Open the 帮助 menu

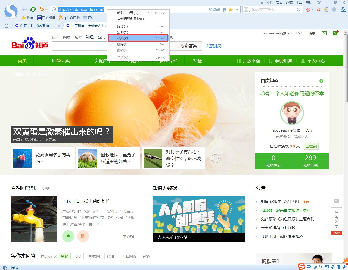pyautogui.click(x=309, y=3)
